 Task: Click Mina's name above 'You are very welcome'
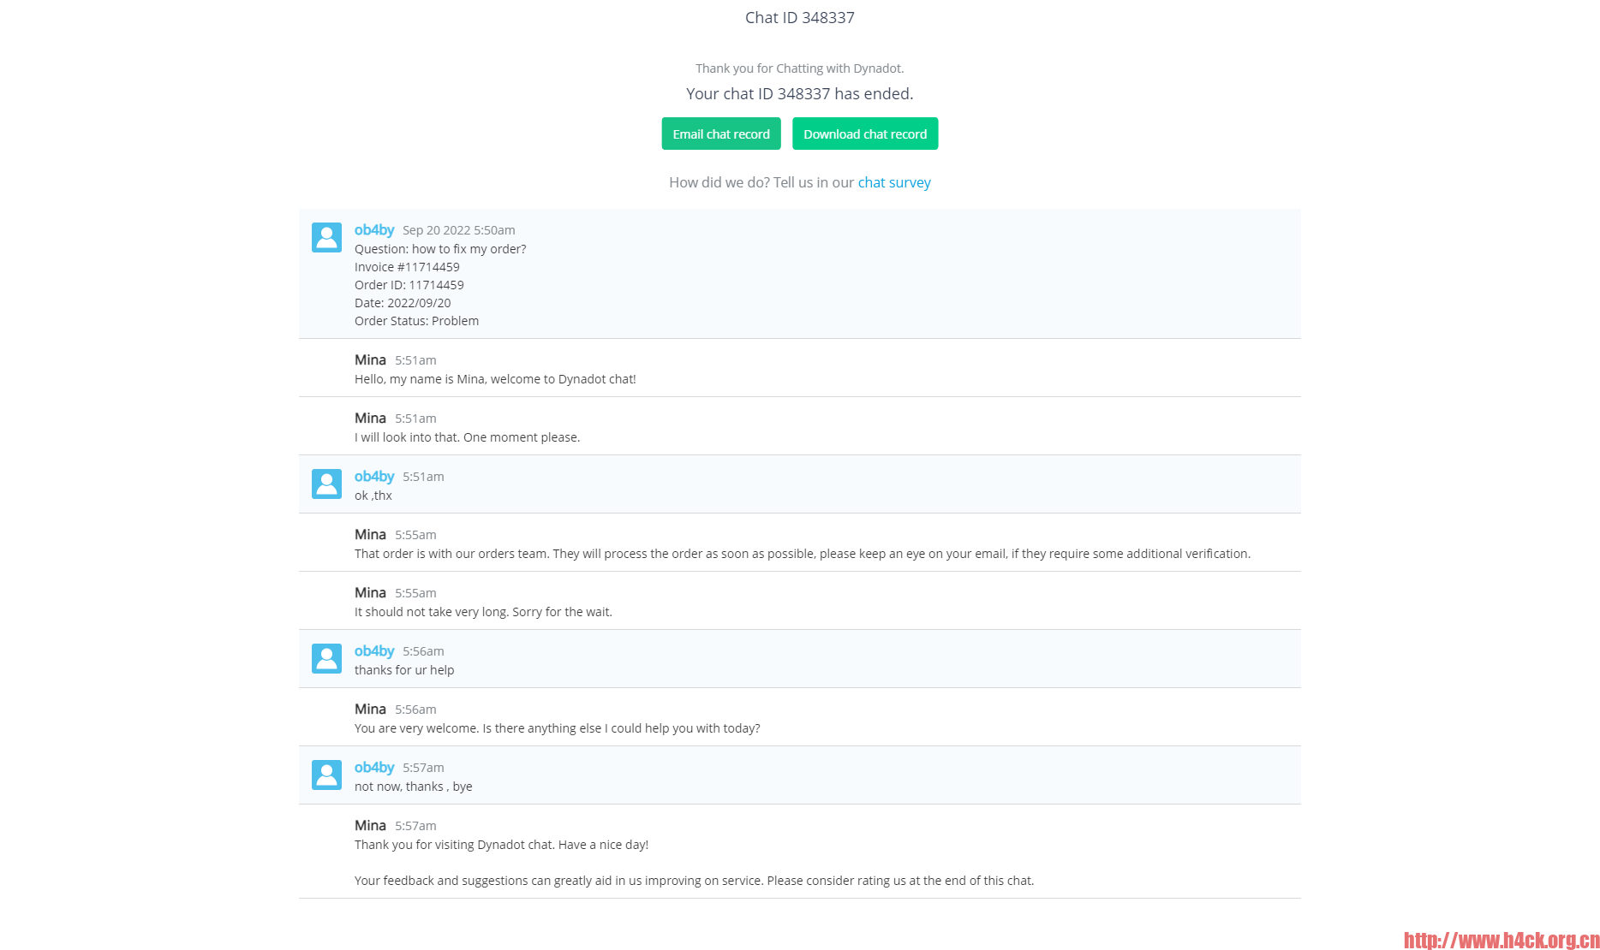(x=370, y=709)
